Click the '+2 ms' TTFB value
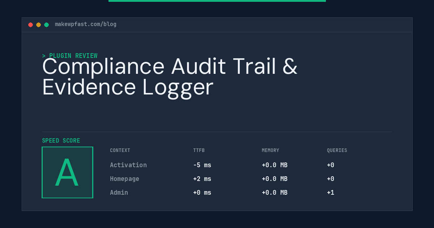Image resolution: width=434 pixels, height=228 pixels. pyautogui.click(x=202, y=179)
